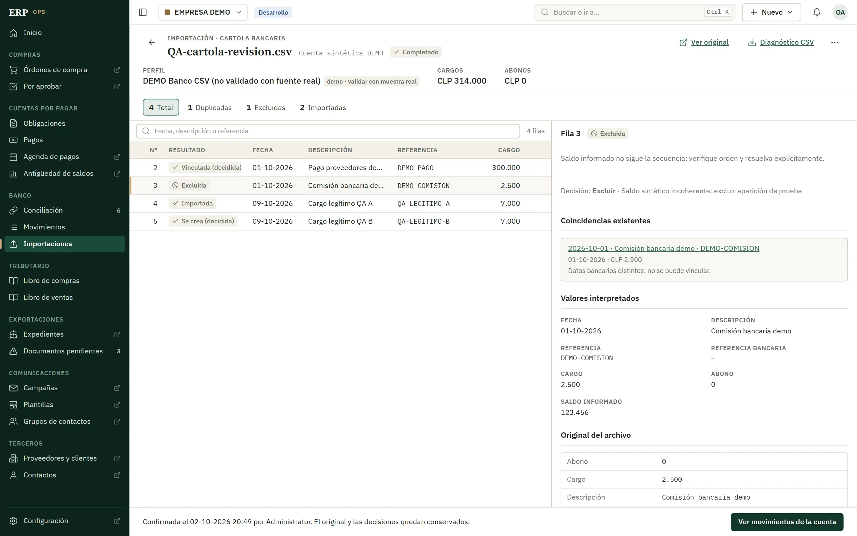This screenshot has width=857, height=536.
Task: Expand the EMPRESA DEMO company selector
Action: point(203,12)
